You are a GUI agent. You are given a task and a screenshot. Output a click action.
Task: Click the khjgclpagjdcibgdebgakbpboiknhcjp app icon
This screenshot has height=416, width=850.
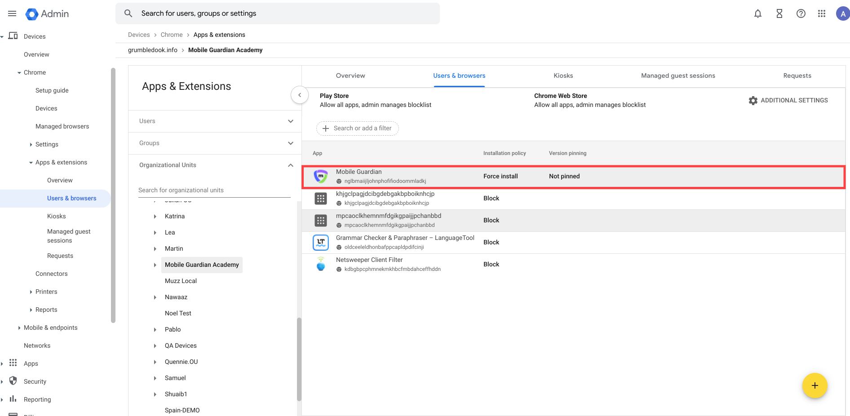(x=321, y=199)
